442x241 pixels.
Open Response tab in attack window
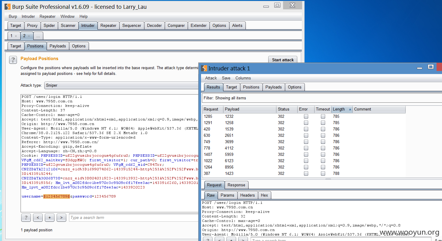click(x=236, y=185)
